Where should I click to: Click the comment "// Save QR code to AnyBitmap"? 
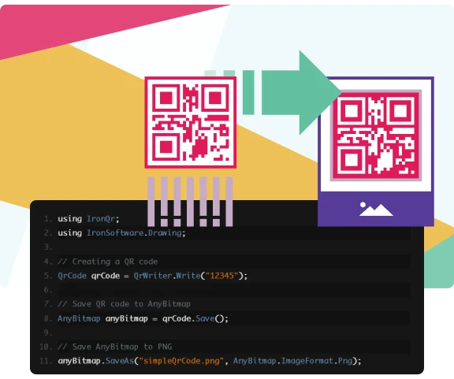(x=124, y=304)
